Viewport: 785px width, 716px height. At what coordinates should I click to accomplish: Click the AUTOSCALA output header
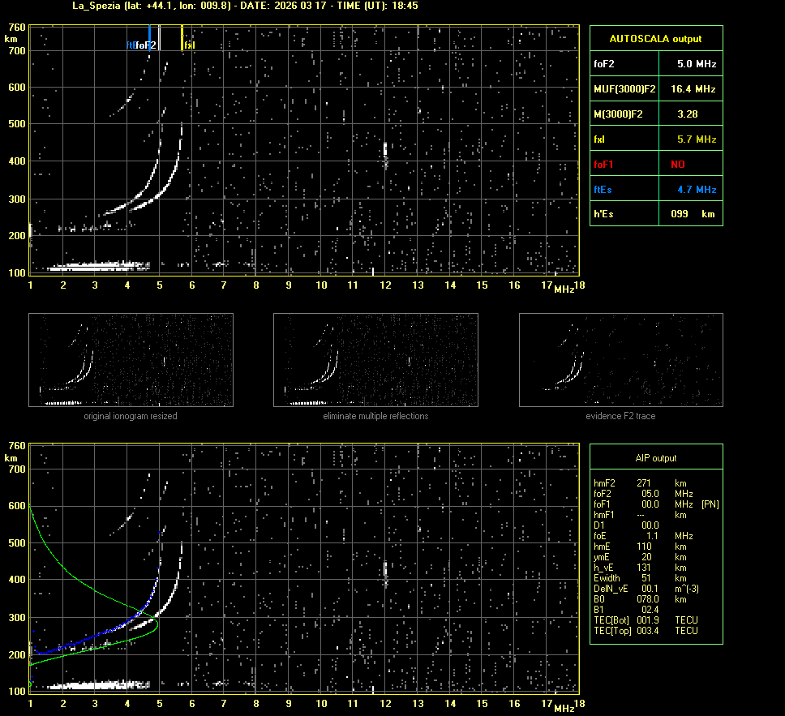655,38
